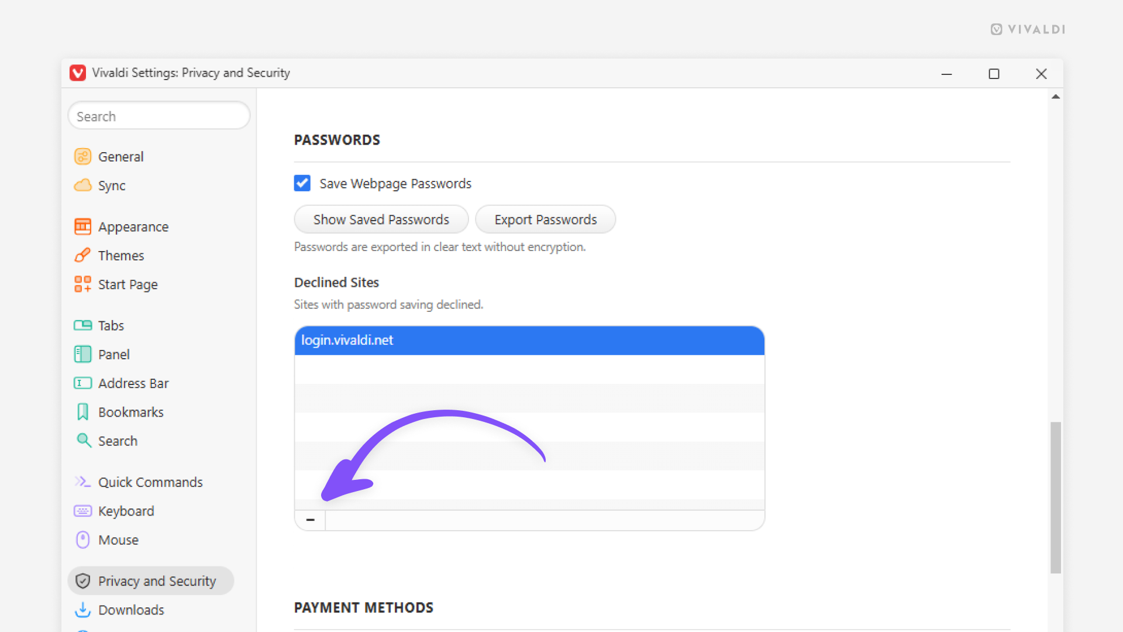Open Downloads settings section
The height and width of the screenshot is (632, 1123).
[x=131, y=610]
